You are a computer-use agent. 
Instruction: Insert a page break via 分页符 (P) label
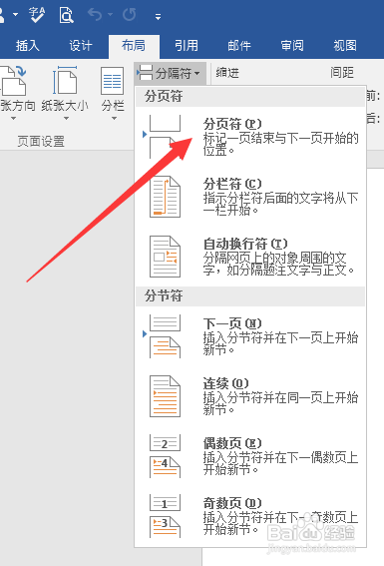tap(232, 124)
